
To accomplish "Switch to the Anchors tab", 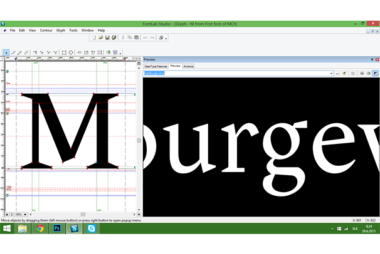I will tap(189, 66).
